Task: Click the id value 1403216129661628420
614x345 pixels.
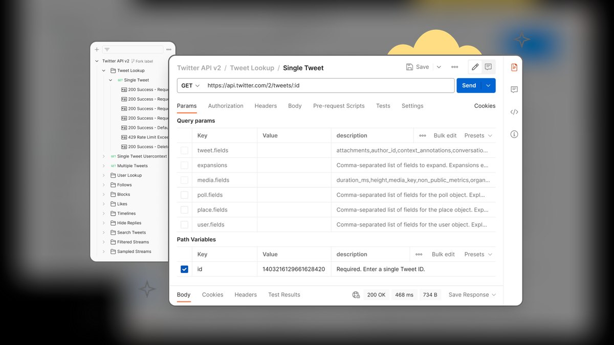Action: [294, 269]
